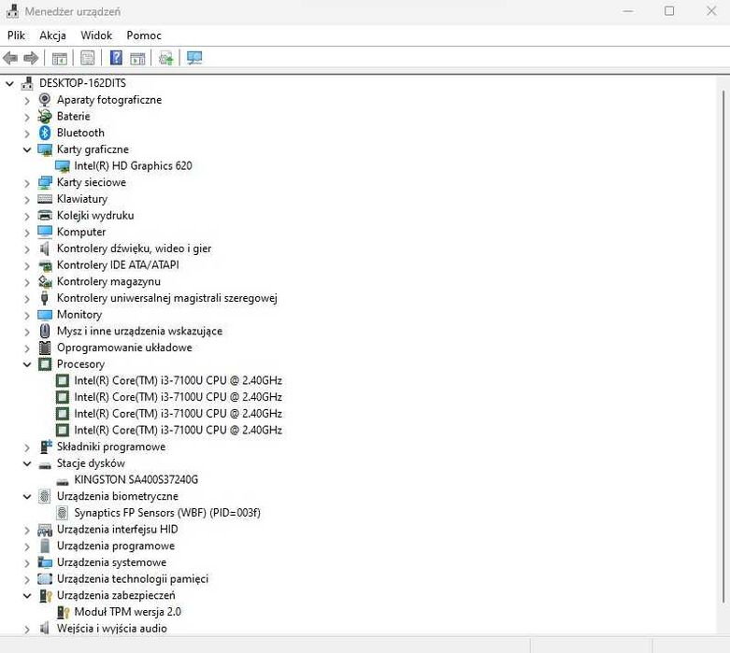This screenshot has width=730, height=653.
Task: Expand the Karty sieciowe category
Action: [x=27, y=183]
